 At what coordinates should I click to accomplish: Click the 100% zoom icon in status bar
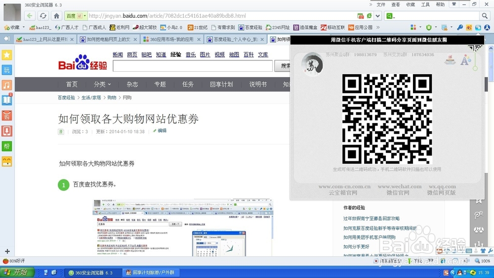[482, 261]
